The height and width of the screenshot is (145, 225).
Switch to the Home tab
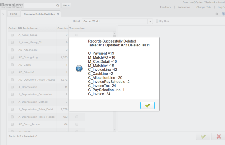click(x=13, y=14)
